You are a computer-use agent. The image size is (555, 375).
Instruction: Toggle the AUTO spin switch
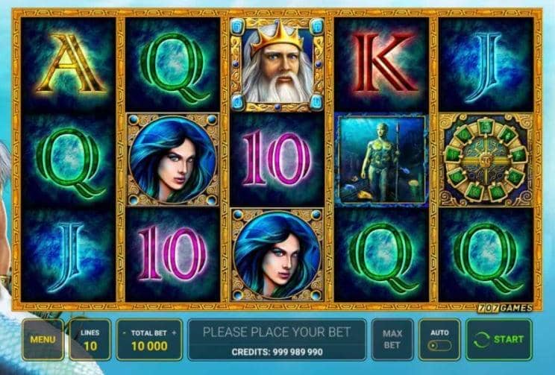pyautogui.click(x=439, y=346)
